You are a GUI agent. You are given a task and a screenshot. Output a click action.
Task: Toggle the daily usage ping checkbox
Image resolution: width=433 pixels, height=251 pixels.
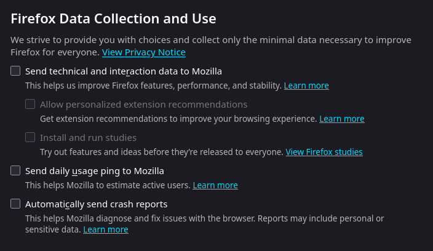click(15, 170)
